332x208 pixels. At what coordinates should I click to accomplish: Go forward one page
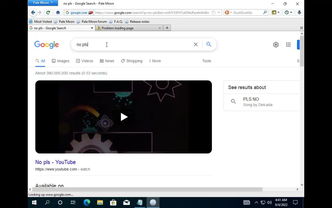(40, 12)
